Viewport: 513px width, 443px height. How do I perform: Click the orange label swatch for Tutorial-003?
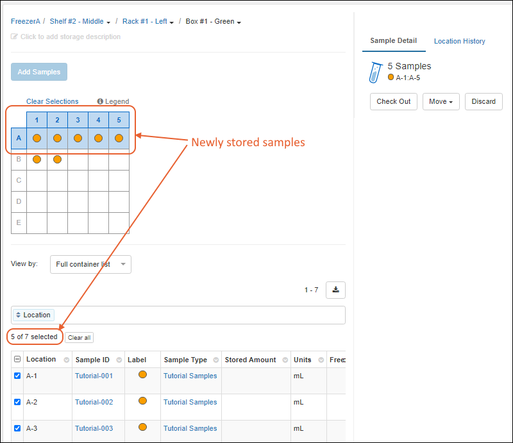pos(142,427)
